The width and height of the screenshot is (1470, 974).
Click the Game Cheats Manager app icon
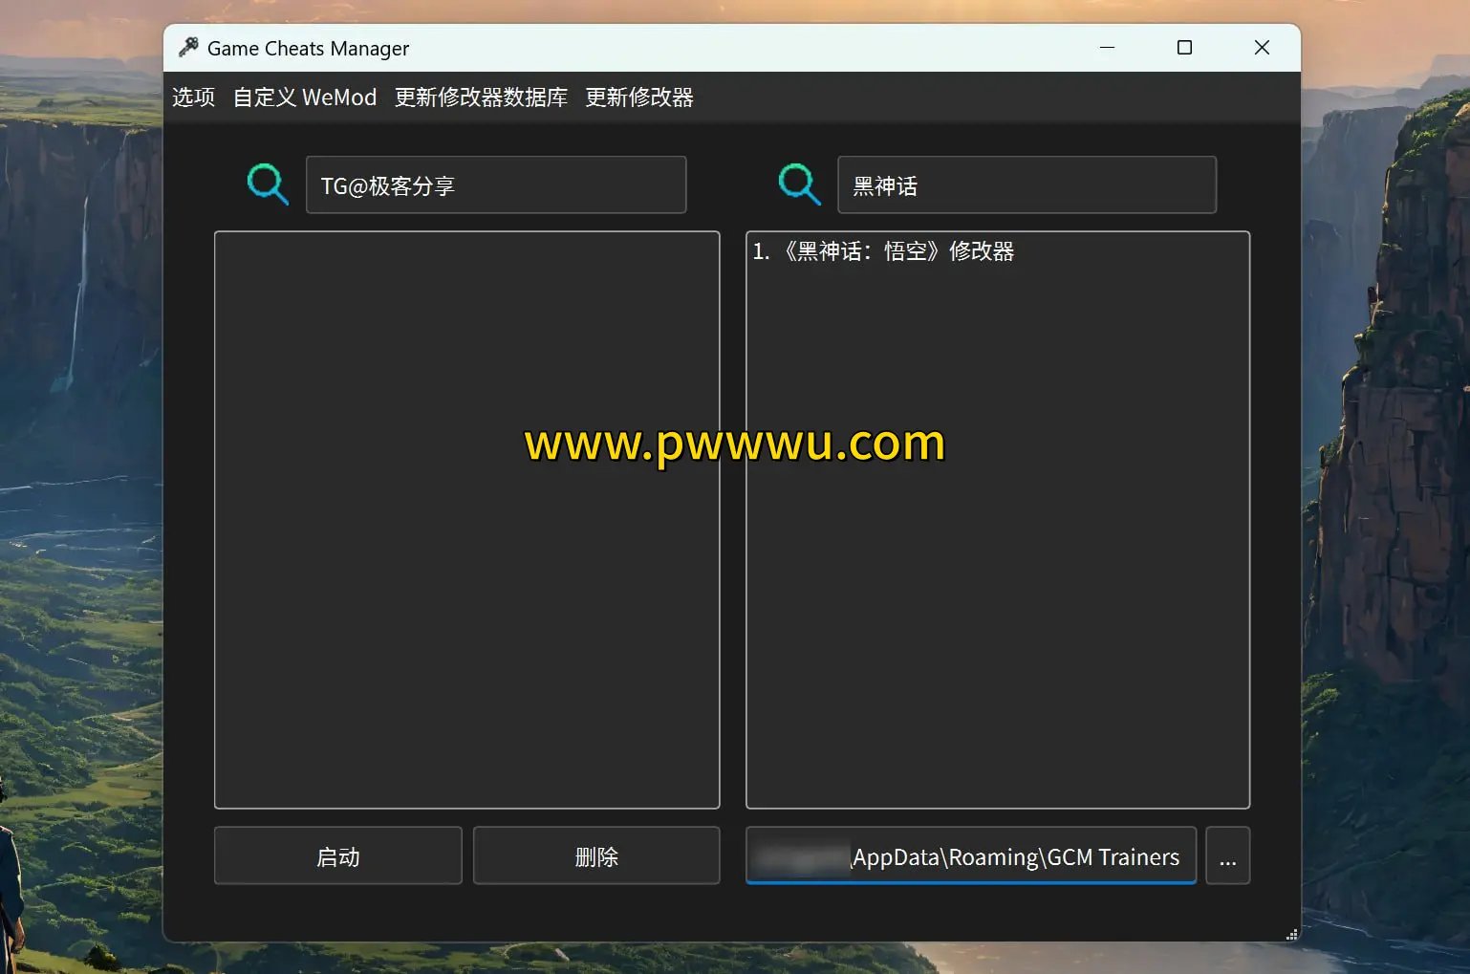[188, 48]
